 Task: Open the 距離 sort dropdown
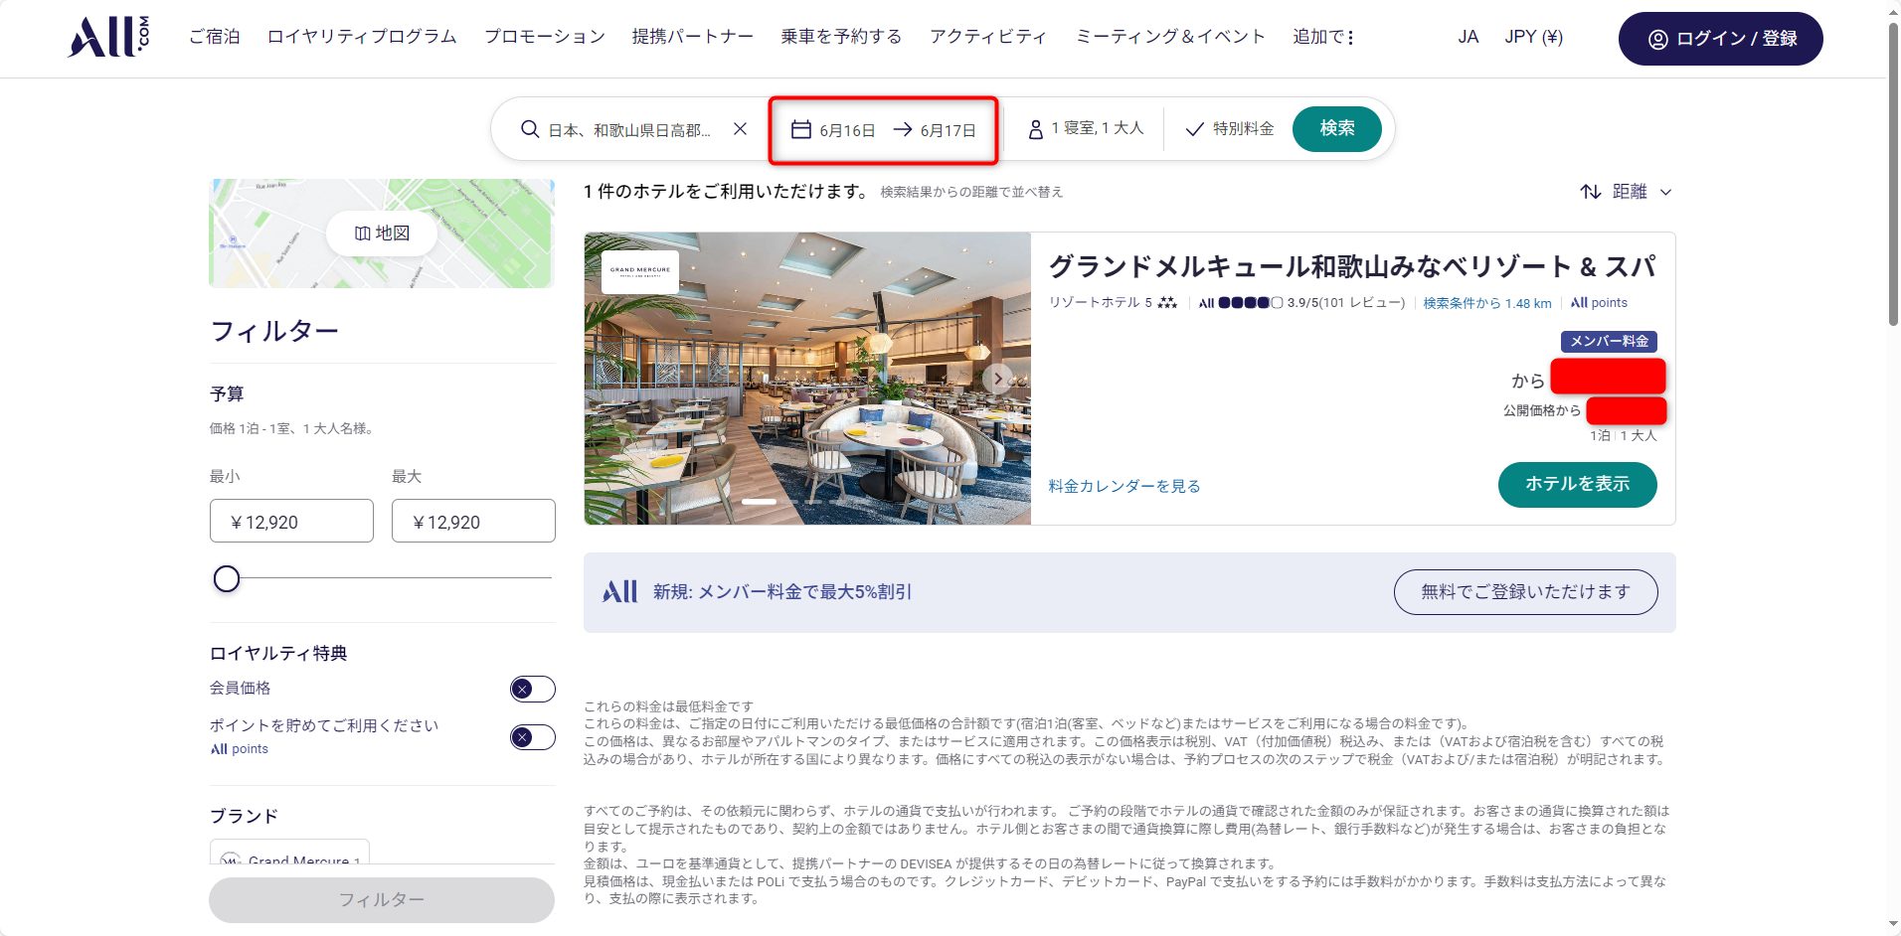(x=1627, y=192)
